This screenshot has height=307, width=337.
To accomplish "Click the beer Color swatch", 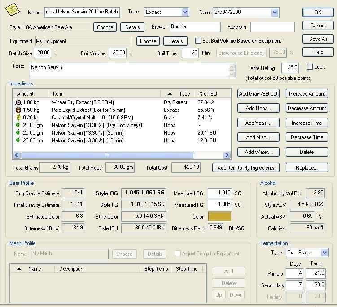I will pos(219,216).
